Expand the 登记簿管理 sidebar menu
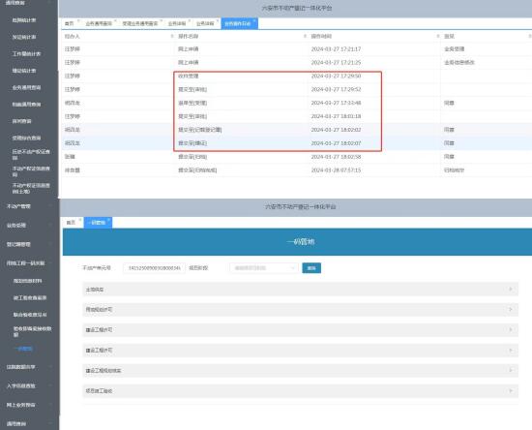The height and width of the screenshot is (430, 532). click(30, 244)
